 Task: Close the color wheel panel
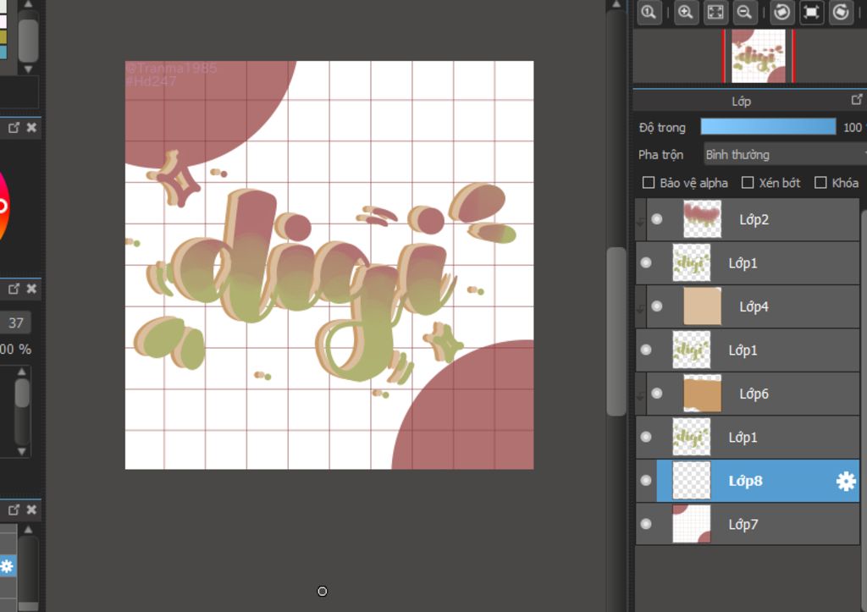31,128
